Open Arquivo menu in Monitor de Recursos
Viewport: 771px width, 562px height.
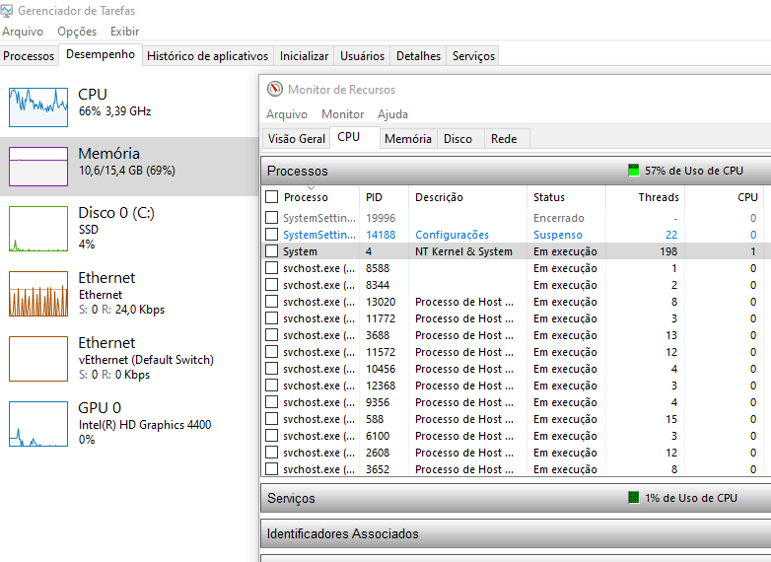(x=287, y=114)
